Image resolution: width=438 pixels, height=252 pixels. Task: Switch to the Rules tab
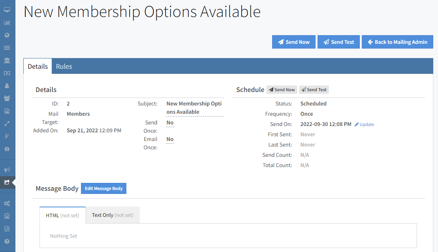pos(64,66)
